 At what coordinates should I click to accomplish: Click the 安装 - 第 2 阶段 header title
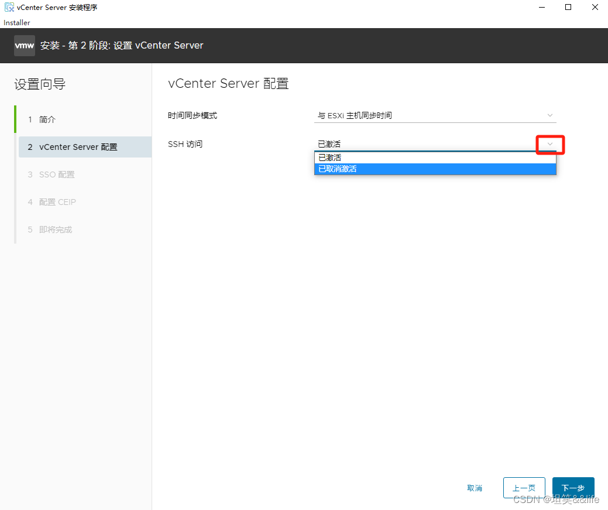click(122, 46)
